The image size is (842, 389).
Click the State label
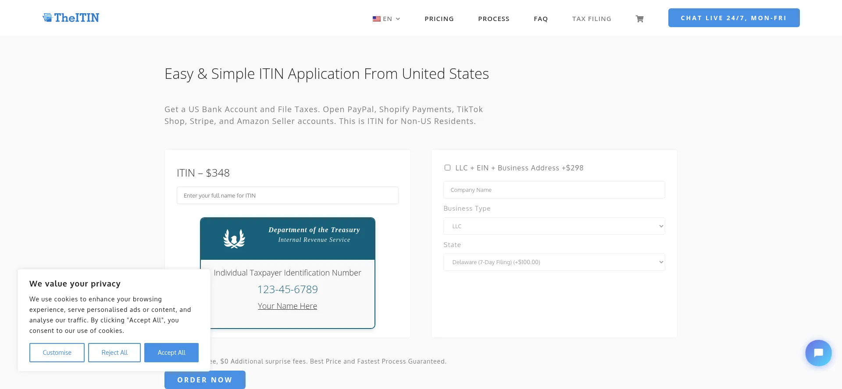coord(452,245)
